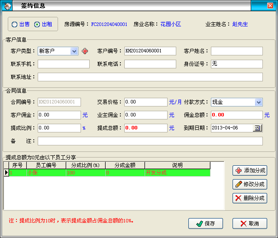Screen dimensions: 278x238
Task: Select the 出租 radio option
Action: pos(37,24)
